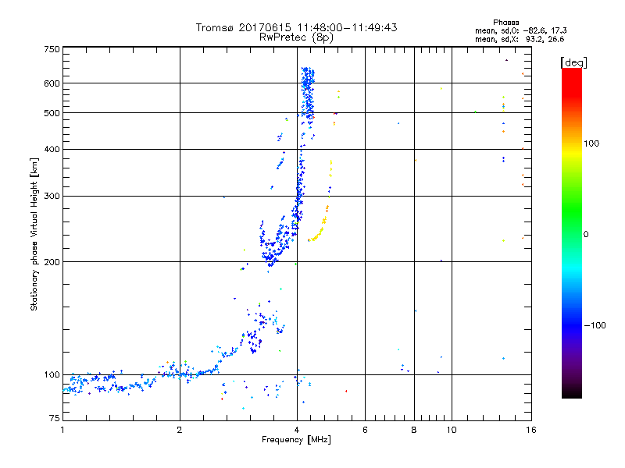Click the mean, sd,O statistics line
The width and height of the screenshot is (625, 468).
520,30
